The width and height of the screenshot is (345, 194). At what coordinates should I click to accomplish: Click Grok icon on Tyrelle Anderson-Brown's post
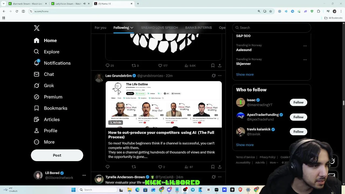point(214,177)
